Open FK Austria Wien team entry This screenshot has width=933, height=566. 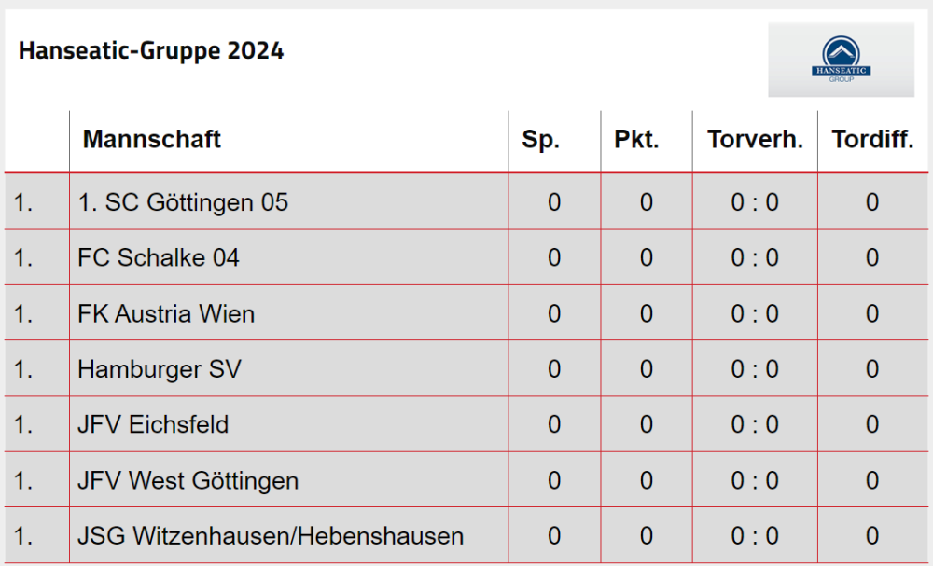click(166, 313)
